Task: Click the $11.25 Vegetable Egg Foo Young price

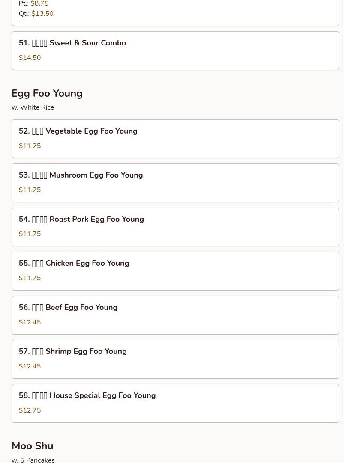Action: 30,146
